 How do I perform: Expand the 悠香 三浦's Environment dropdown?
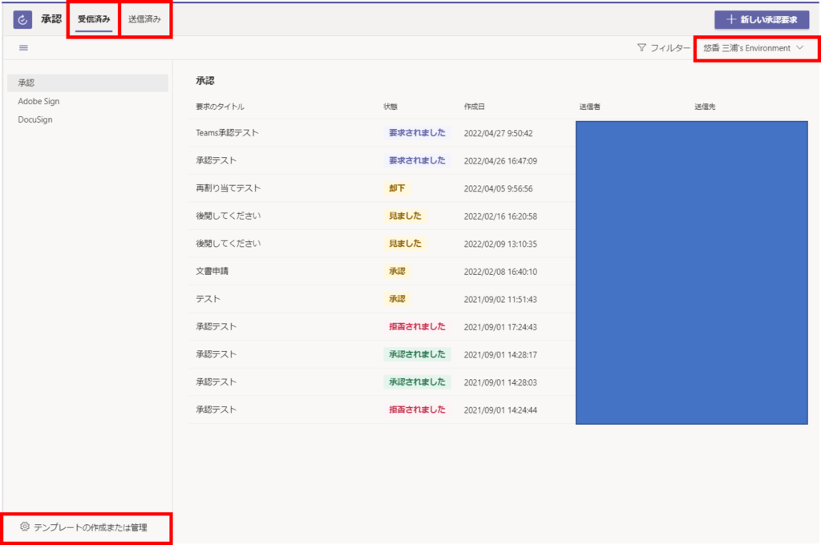pos(746,48)
